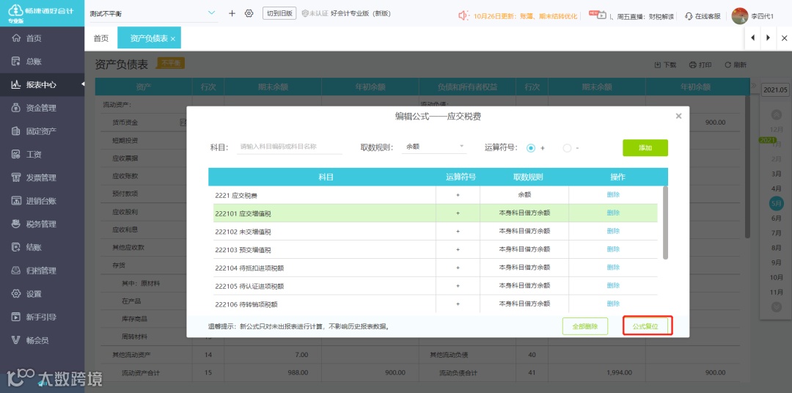Click the green 添加 button
The image size is (792, 393).
645,148
